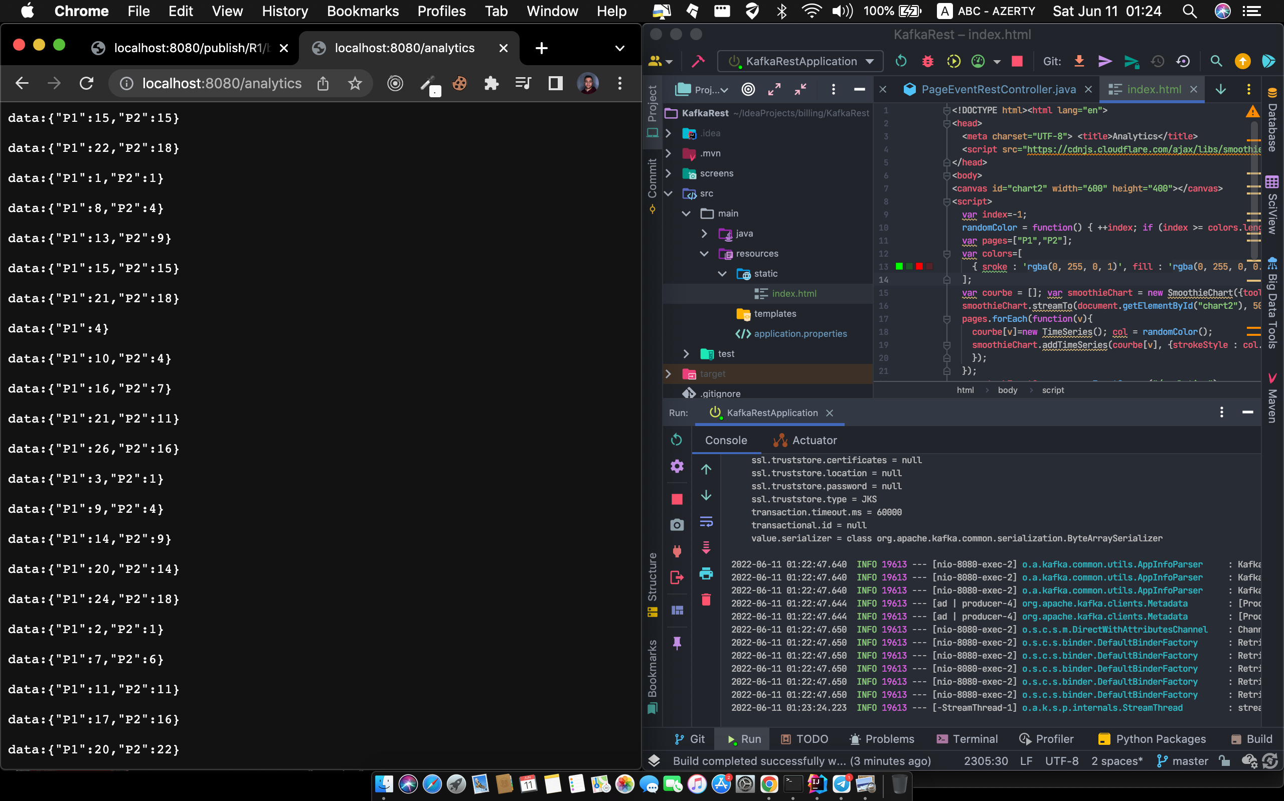Clear console with the trash icon
1284x801 pixels.
(x=706, y=599)
